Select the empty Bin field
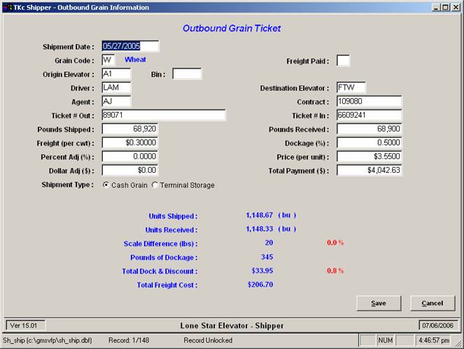 187,73
